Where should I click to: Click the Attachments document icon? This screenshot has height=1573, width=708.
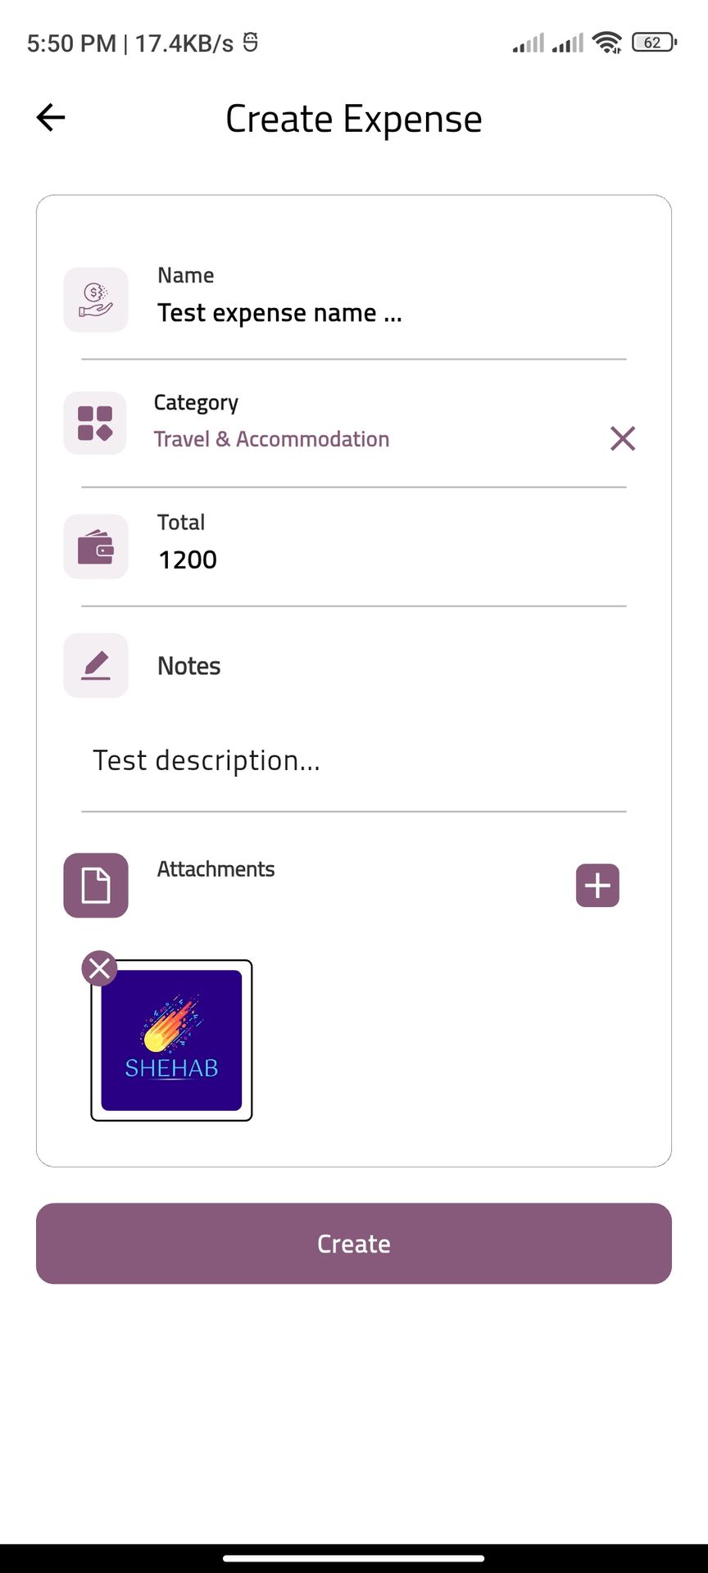coord(96,886)
